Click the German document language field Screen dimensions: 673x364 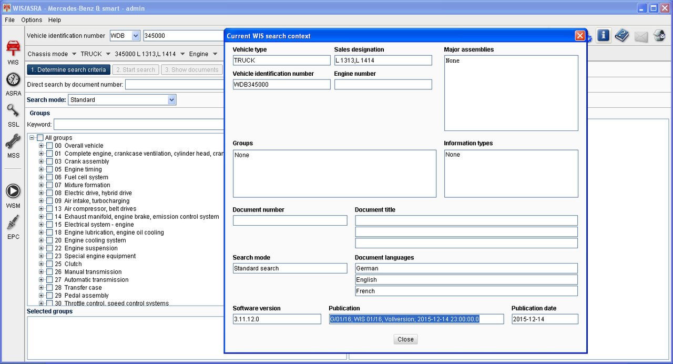point(466,268)
